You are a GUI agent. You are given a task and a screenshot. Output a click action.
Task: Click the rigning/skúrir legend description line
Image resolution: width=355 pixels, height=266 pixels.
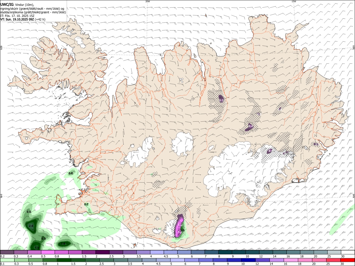click(32, 9)
